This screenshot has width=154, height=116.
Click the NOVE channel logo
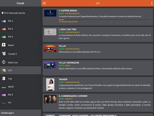tap(4, 87)
